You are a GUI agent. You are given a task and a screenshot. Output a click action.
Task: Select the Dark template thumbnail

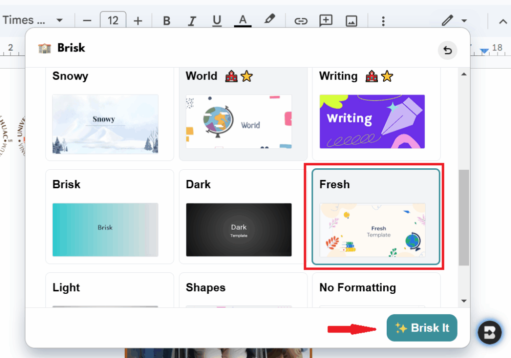pyautogui.click(x=239, y=230)
